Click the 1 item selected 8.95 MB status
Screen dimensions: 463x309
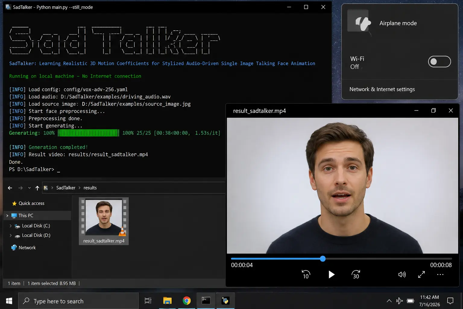tap(52, 283)
